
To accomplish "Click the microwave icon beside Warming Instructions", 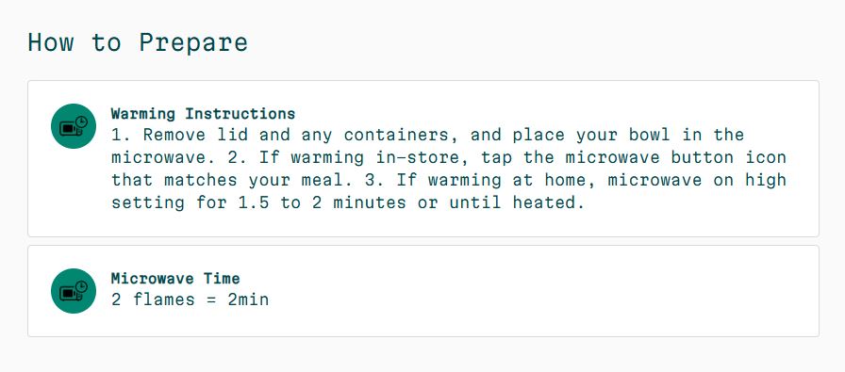I will (x=74, y=126).
